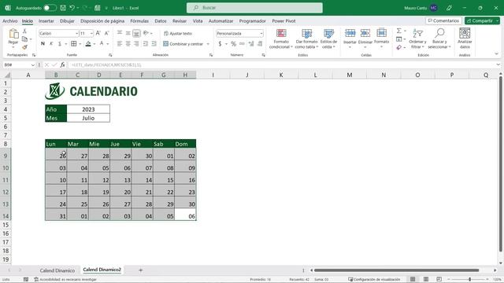
Task: Click in the Buscar search box
Action: (254, 8)
